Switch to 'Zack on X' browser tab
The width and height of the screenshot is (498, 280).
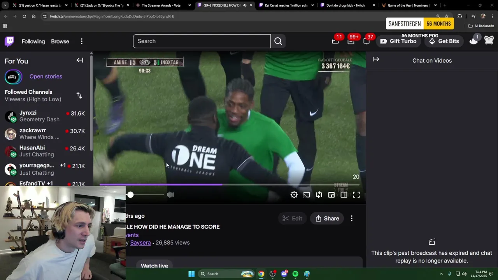tap(101, 5)
